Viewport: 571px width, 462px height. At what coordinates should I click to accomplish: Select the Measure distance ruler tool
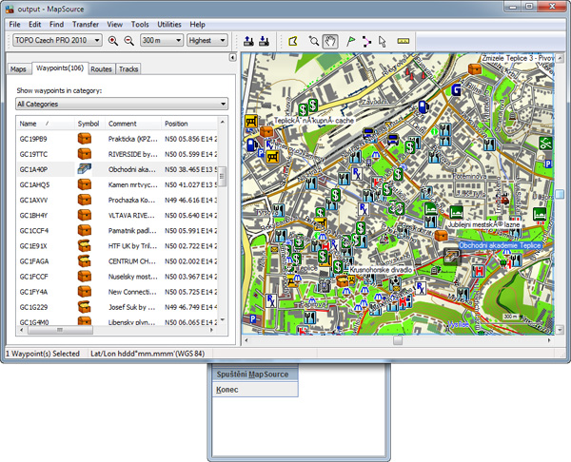click(x=403, y=41)
